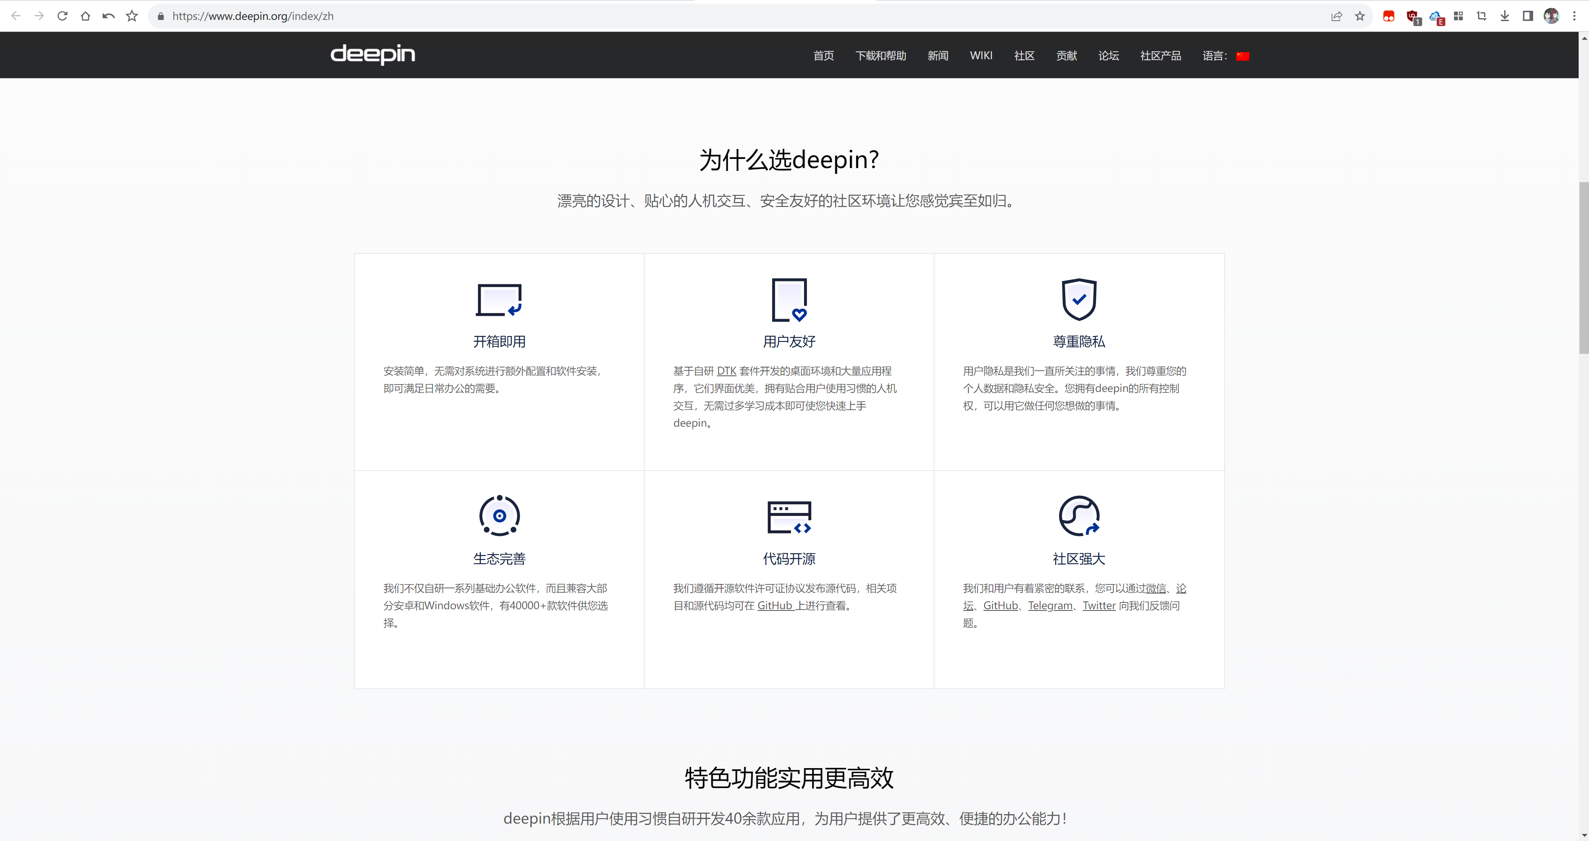Click the reload page icon
The width and height of the screenshot is (1589, 841).
pos(62,16)
